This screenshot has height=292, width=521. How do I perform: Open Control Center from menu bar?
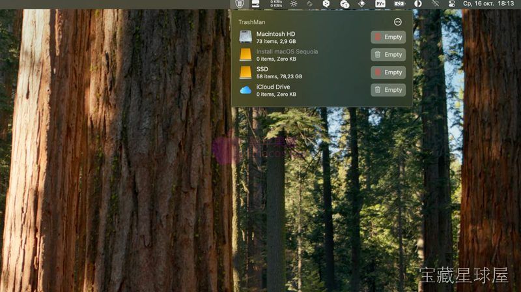452,4
